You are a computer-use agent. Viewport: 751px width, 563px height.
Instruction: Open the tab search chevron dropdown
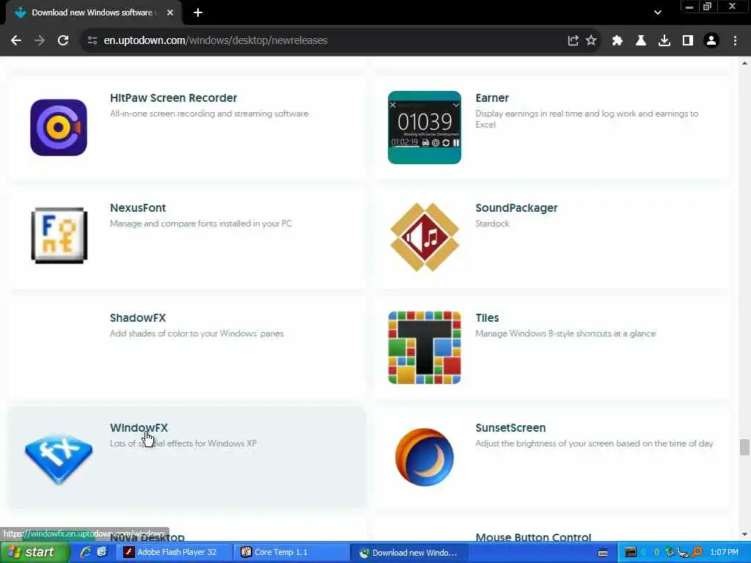point(658,13)
